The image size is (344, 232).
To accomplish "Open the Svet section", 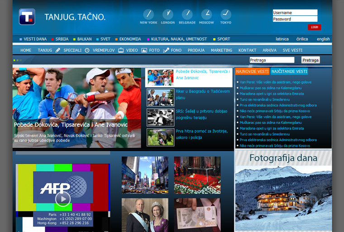I will tap(105, 39).
